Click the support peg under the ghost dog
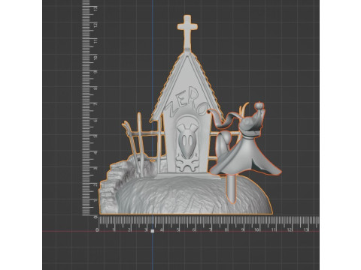 [x=232, y=189]
